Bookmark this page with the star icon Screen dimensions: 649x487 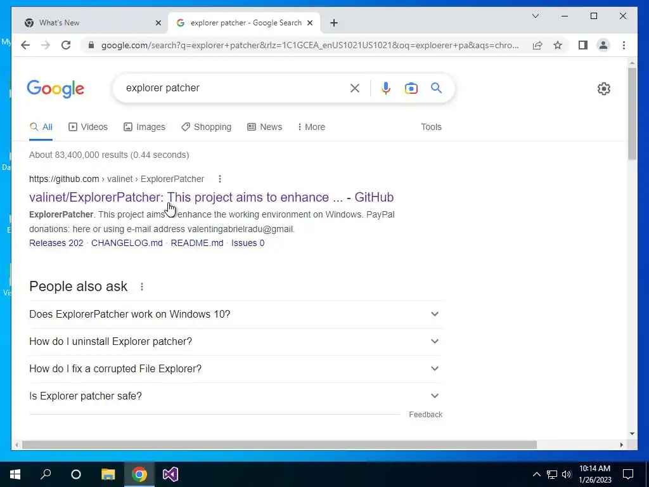[558, 45]
